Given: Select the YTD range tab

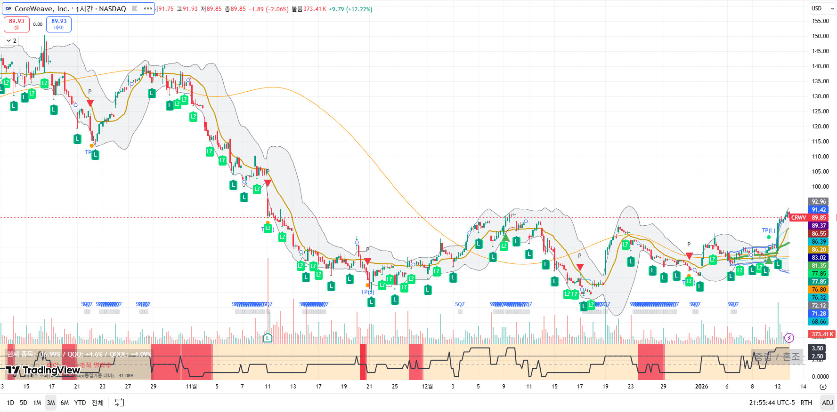Looking at the screenshot, I should [x=80, y=403].
